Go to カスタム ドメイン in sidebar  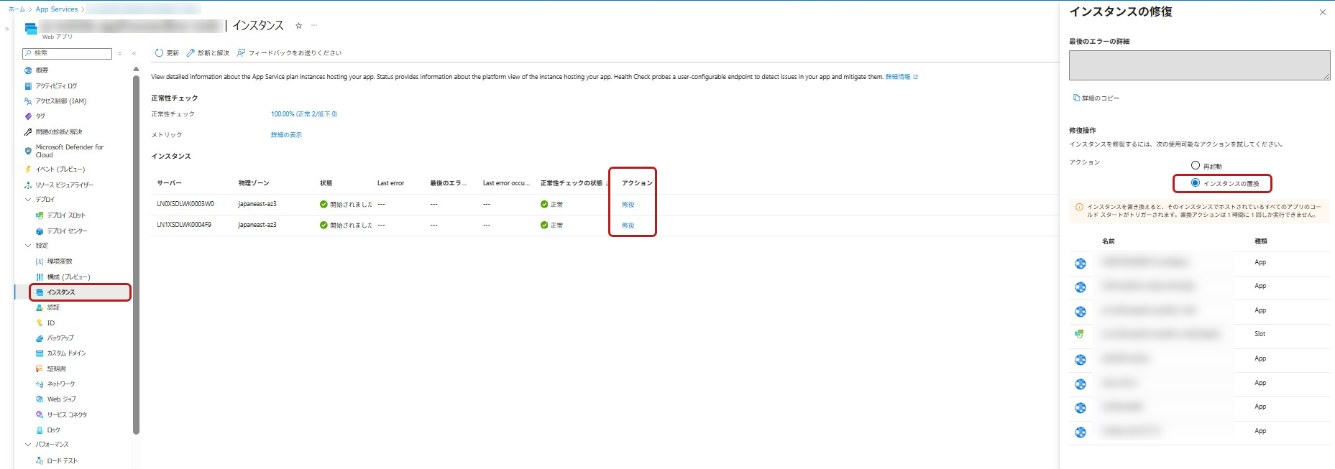pyautogui.click(x=66, y=353)
